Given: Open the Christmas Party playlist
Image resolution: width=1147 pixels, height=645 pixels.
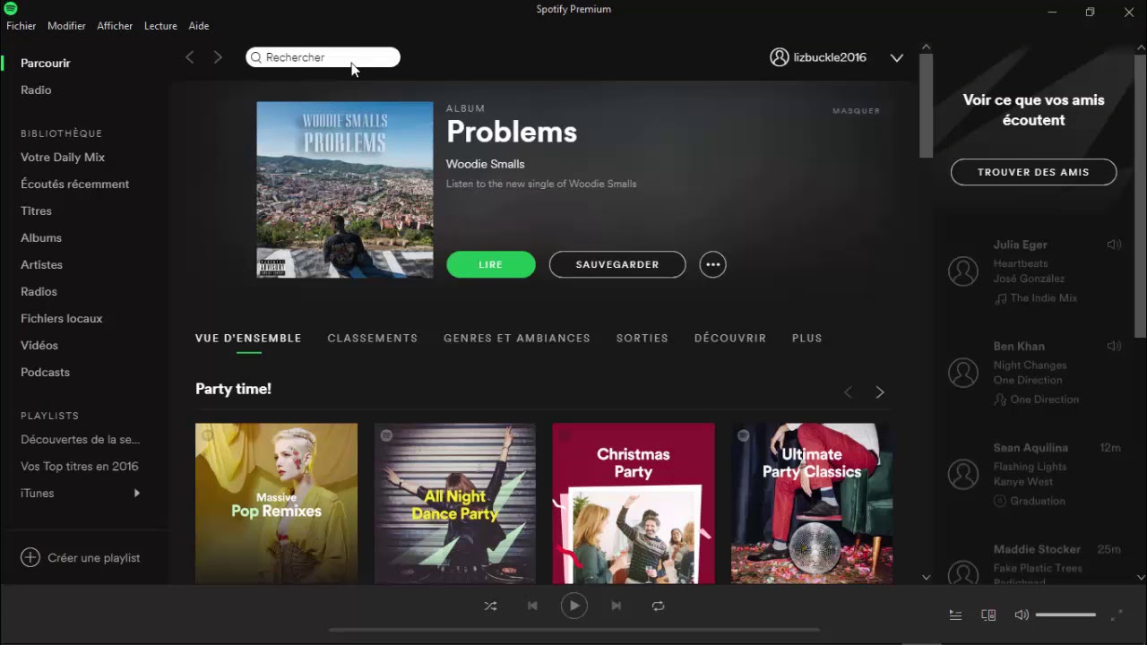Looking at the screenshot, I should [x=634, y=503].
